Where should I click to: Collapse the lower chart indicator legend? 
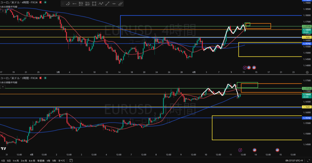click(x=3, y=87)
